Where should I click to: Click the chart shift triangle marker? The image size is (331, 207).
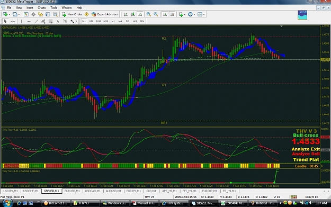[281, 26]
